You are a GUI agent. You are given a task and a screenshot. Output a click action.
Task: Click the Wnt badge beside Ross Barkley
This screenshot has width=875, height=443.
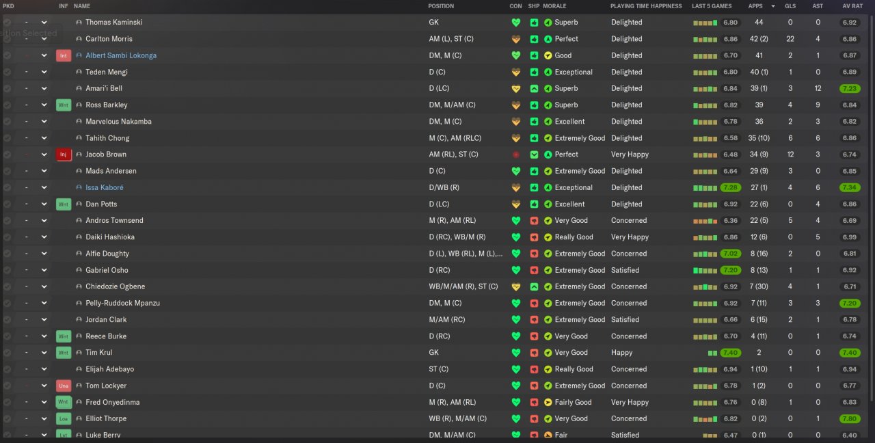coord(64,105)
